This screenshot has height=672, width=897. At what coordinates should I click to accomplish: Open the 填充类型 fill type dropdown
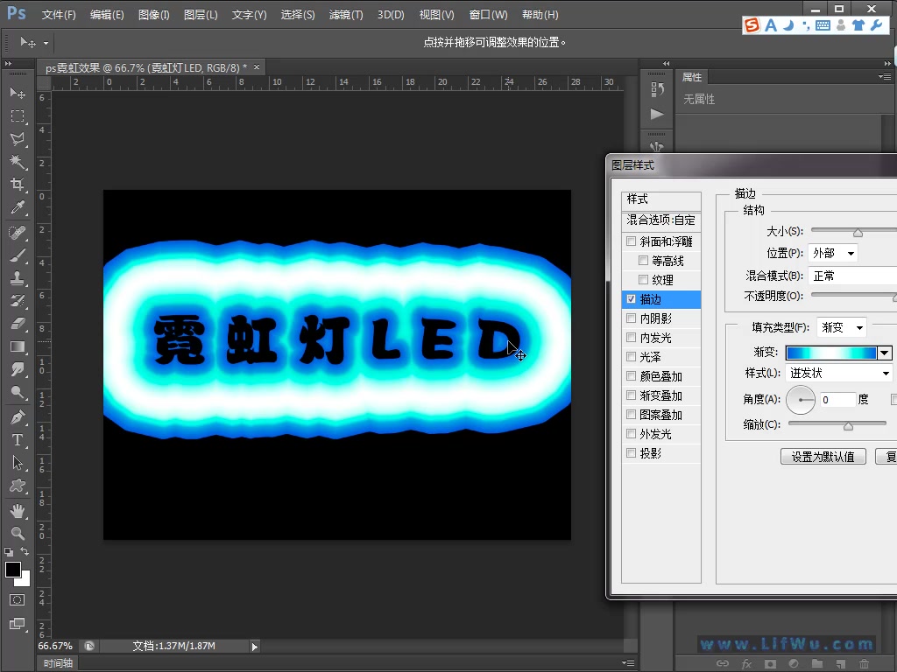tap(841, 327)
